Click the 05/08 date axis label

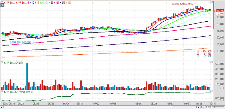(36, 103)
